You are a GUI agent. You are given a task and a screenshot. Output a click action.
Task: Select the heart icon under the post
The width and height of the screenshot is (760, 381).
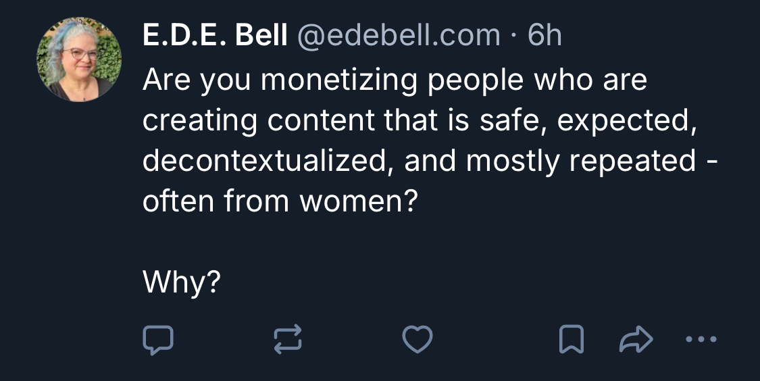click(x=417, y=339)
